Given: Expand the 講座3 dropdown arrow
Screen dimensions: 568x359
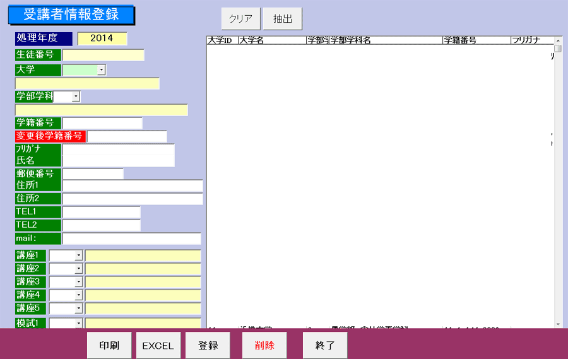Looking at the screenshot, I should [x=79, y=282].
